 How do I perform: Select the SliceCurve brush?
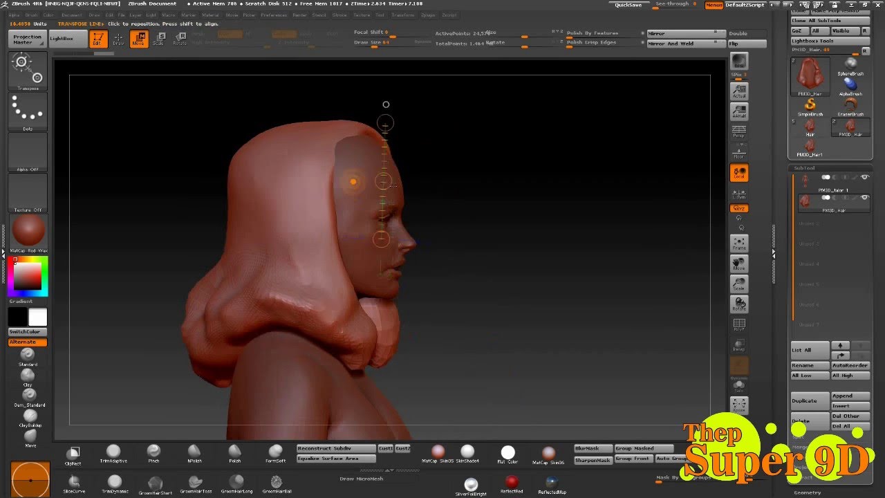(74, 484)
